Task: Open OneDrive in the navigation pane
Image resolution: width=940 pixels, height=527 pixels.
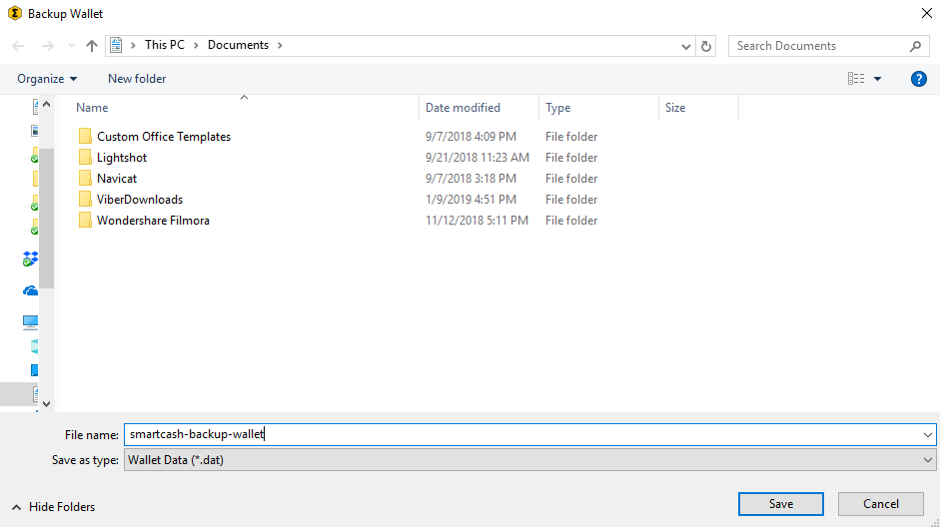Action: pos(30,291)
